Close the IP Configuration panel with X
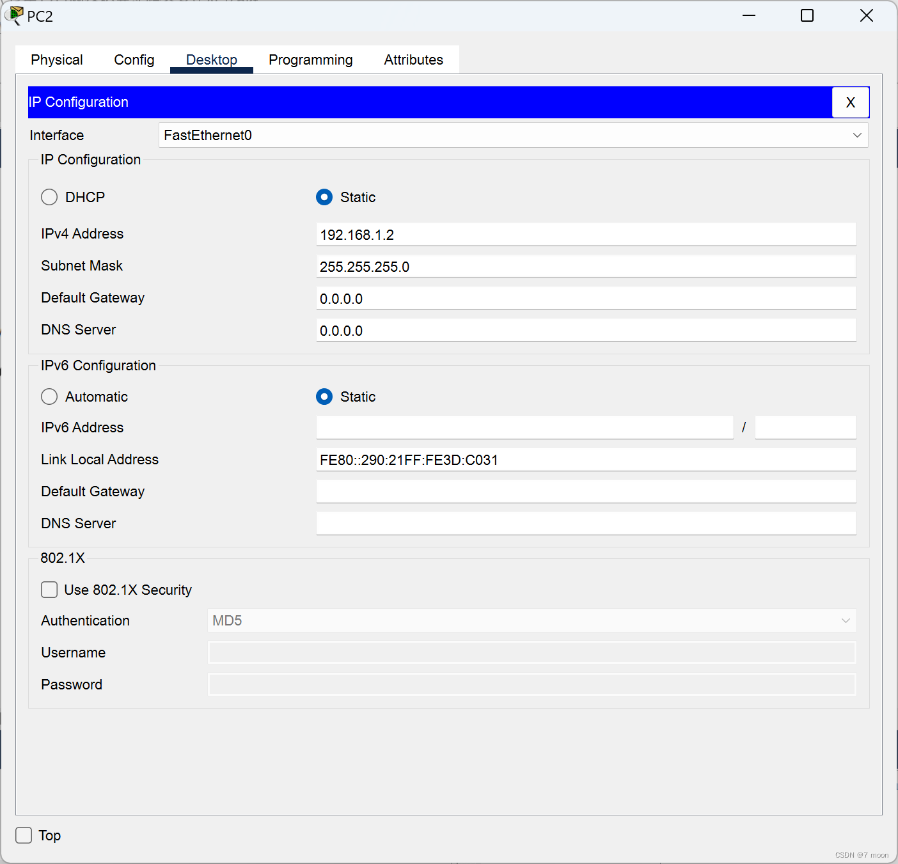Screen dimensions: 898x864 tap(850, 102)
